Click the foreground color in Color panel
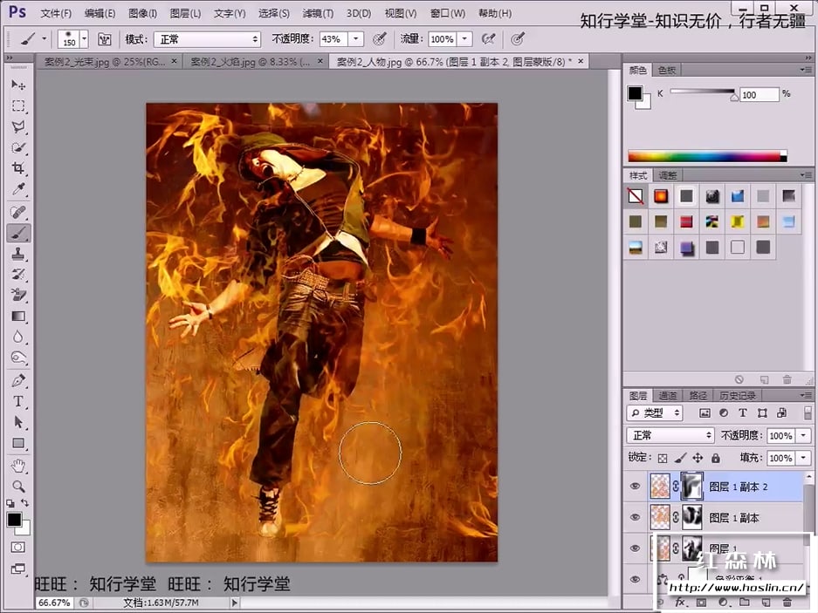The image size is (818, 613). point(635,93)
